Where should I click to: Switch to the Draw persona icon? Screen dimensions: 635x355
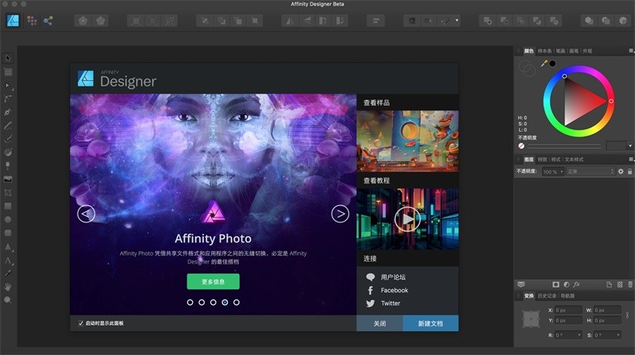[13, 21]
